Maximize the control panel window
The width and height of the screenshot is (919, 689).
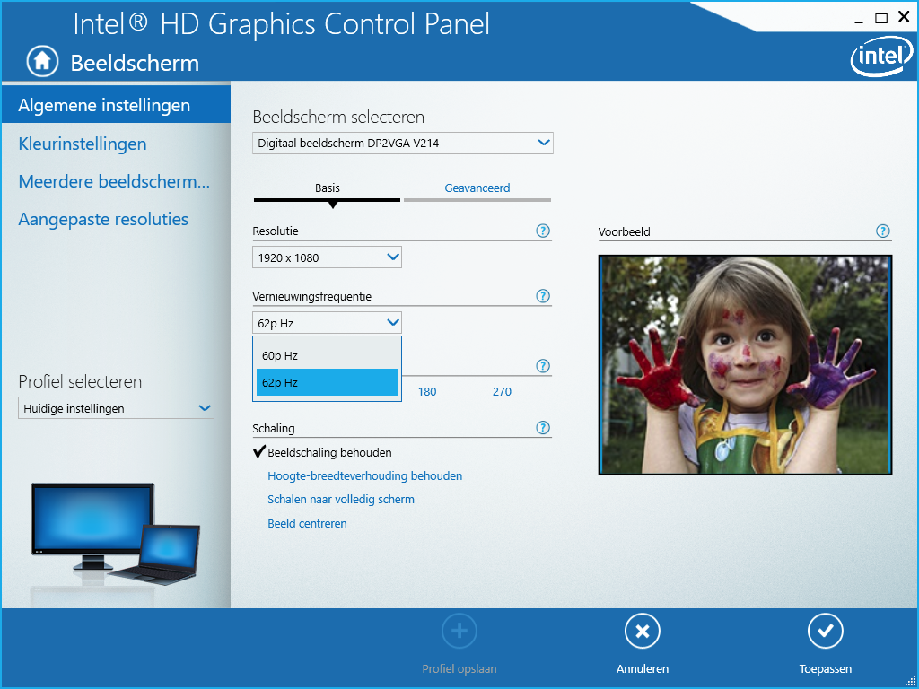pyautogui.click(x=881, y=18)
